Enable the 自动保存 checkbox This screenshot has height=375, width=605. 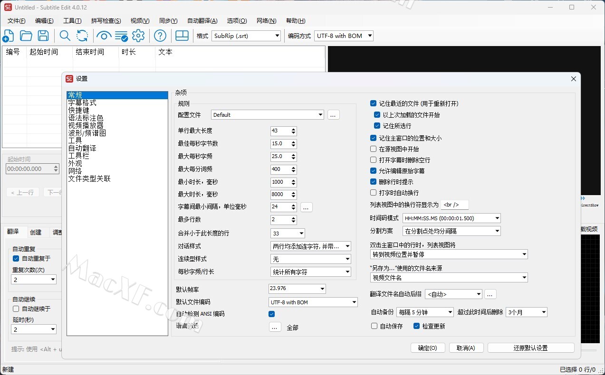click(374, 326)
